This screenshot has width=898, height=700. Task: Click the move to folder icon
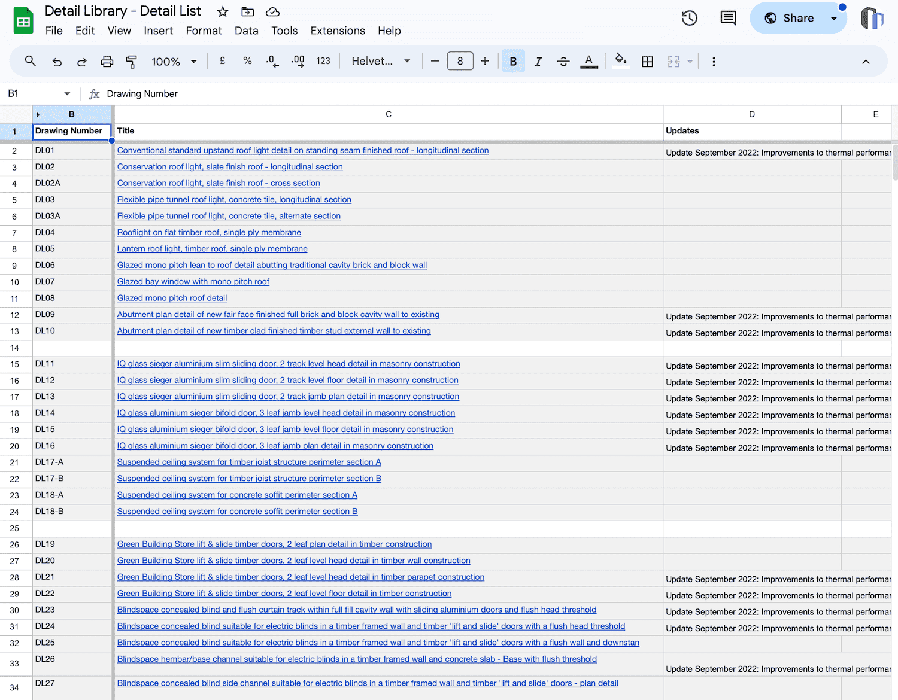coord(248,11)
